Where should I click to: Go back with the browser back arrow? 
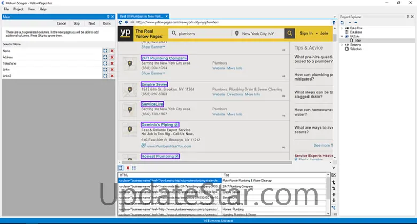tap(126, 22)
